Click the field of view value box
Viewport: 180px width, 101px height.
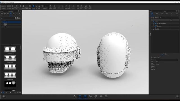46,6
